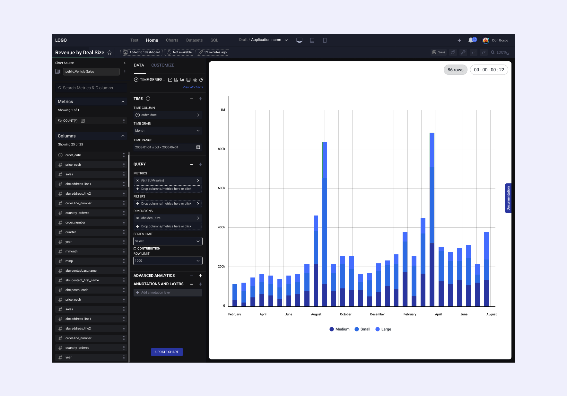The image size is (567, 396).
Task: Open the Application name dropdown
Action: pyautogui.click(x=269, y=40)
